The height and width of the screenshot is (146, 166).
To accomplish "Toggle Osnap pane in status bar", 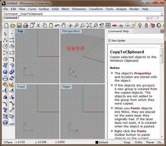I will click(x=160, y=142).
